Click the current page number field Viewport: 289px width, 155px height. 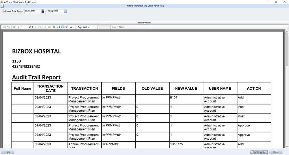click(24, 27)
